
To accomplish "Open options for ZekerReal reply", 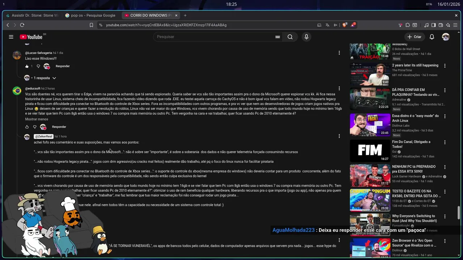I will point(339,136).
